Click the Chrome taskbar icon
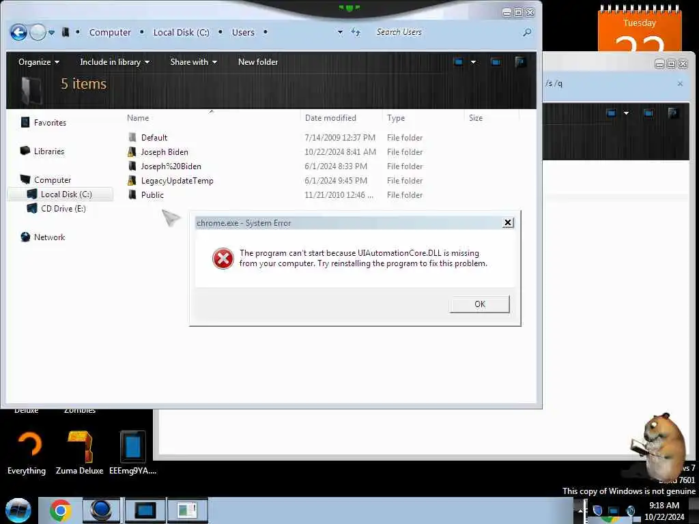 [x=61, y=510]
